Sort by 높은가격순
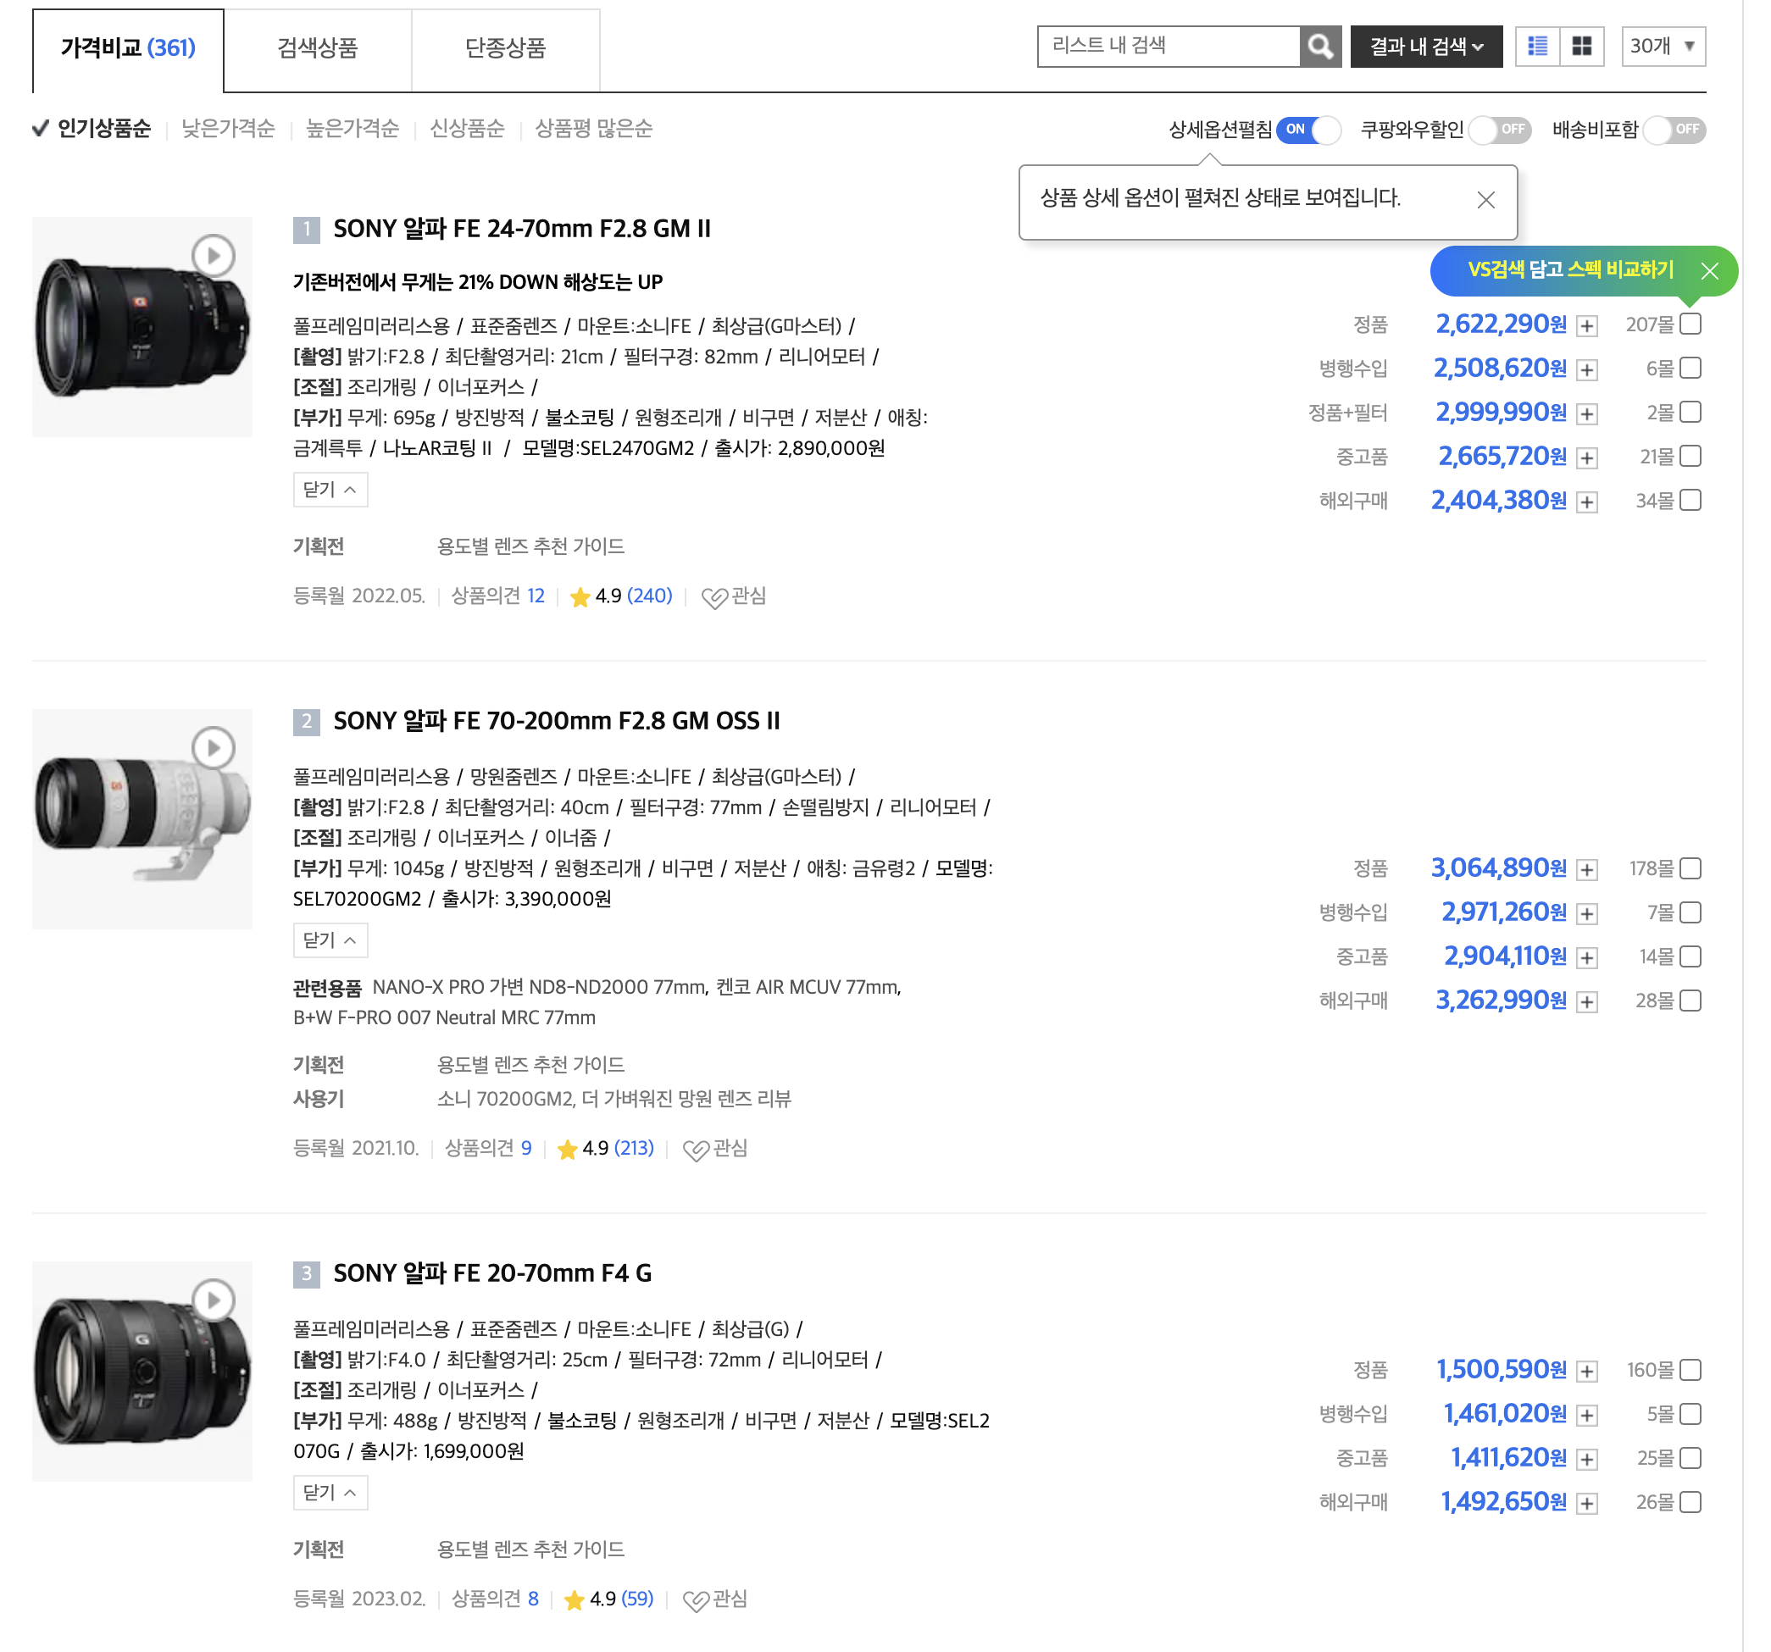Image resolution: width=1771 pixels, height=1652 pixels. [x=353, y=129]
